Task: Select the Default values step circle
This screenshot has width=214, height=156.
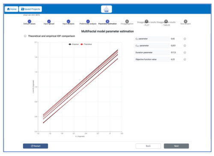Action: point(30,21)
